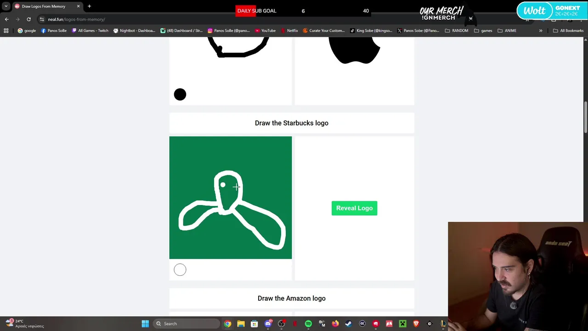Open the black diamond-shaped taskbar icon

coord(430,324)
